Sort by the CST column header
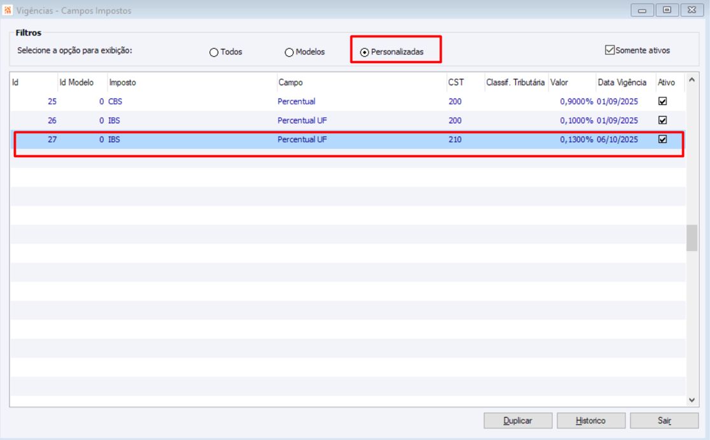 tap(466, 83)
